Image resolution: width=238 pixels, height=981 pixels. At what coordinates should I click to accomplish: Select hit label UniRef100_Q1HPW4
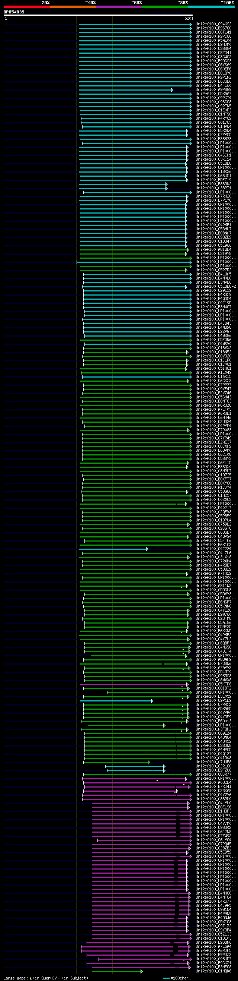[214, 126]
